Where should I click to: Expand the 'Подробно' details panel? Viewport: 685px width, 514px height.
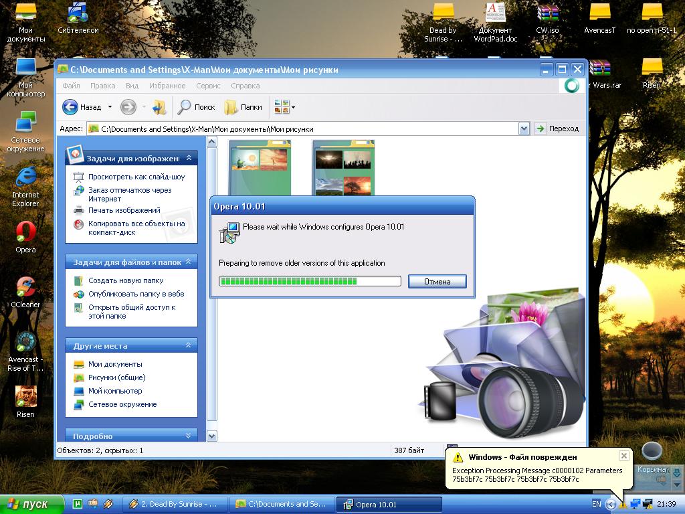click(x=189, y=436)
